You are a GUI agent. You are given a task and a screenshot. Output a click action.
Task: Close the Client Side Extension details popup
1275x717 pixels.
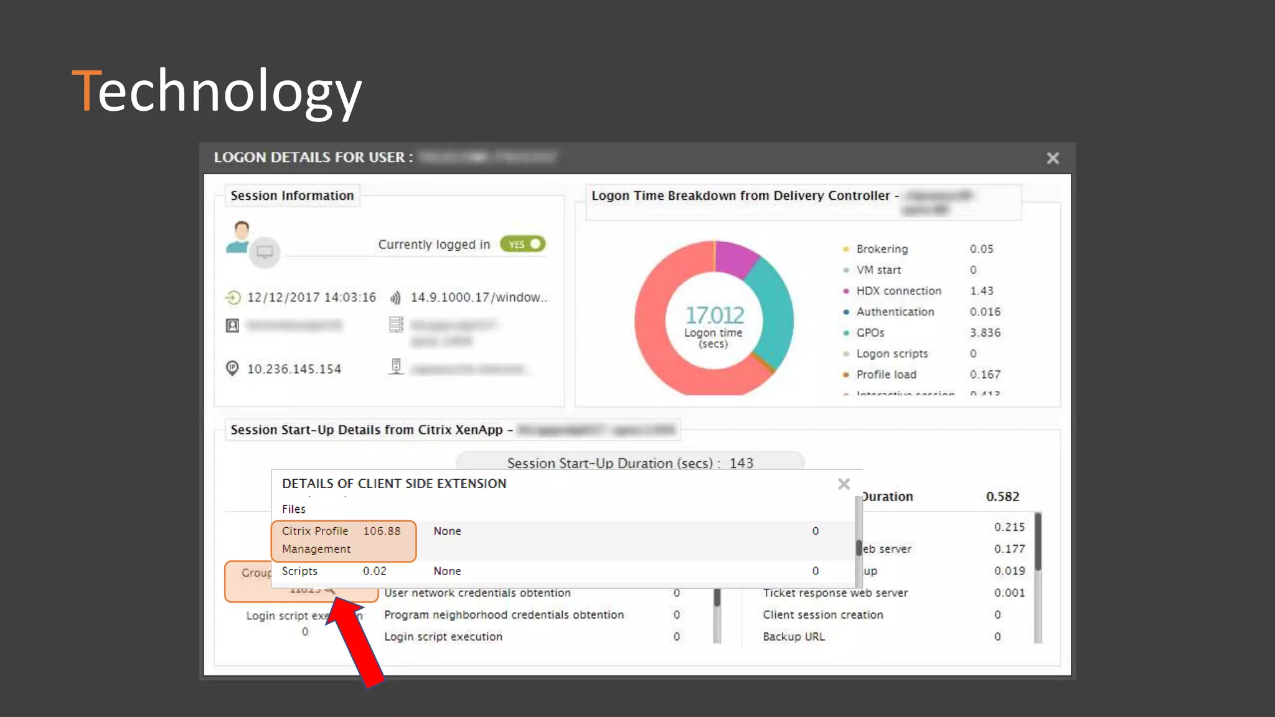click(844, 484)
